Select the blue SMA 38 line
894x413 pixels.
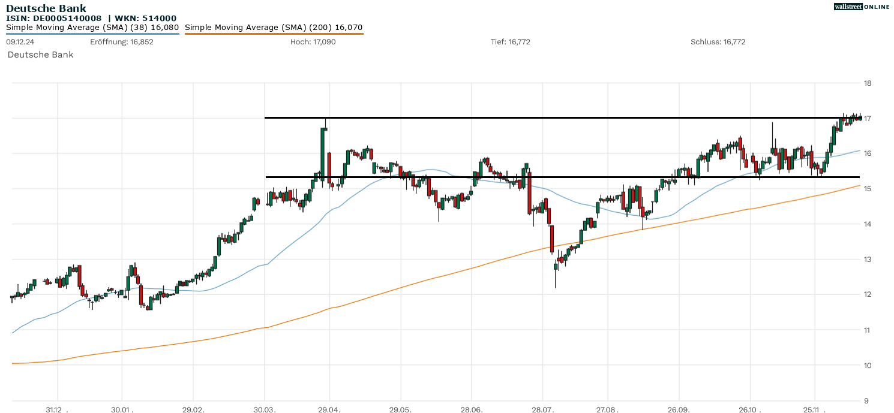click(x=420, y=169)
